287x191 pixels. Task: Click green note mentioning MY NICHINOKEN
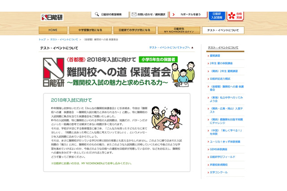click(91, 163)
